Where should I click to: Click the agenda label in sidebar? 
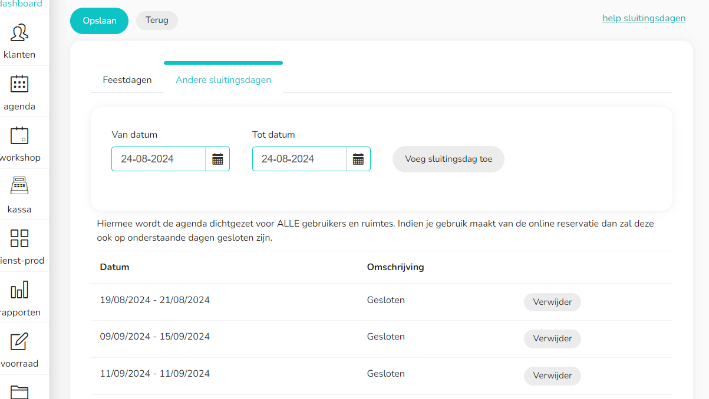click(x=19, y=107)
